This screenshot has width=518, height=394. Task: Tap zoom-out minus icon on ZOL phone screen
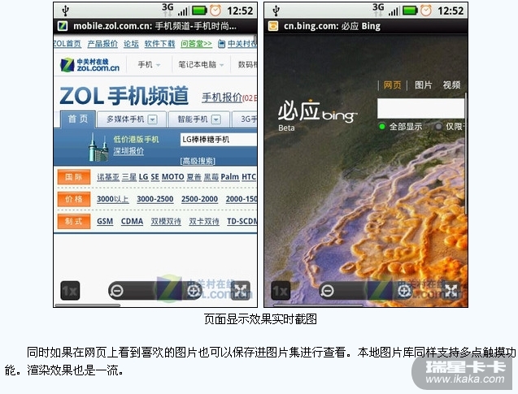pyautogui.click(x=116, y=291)
